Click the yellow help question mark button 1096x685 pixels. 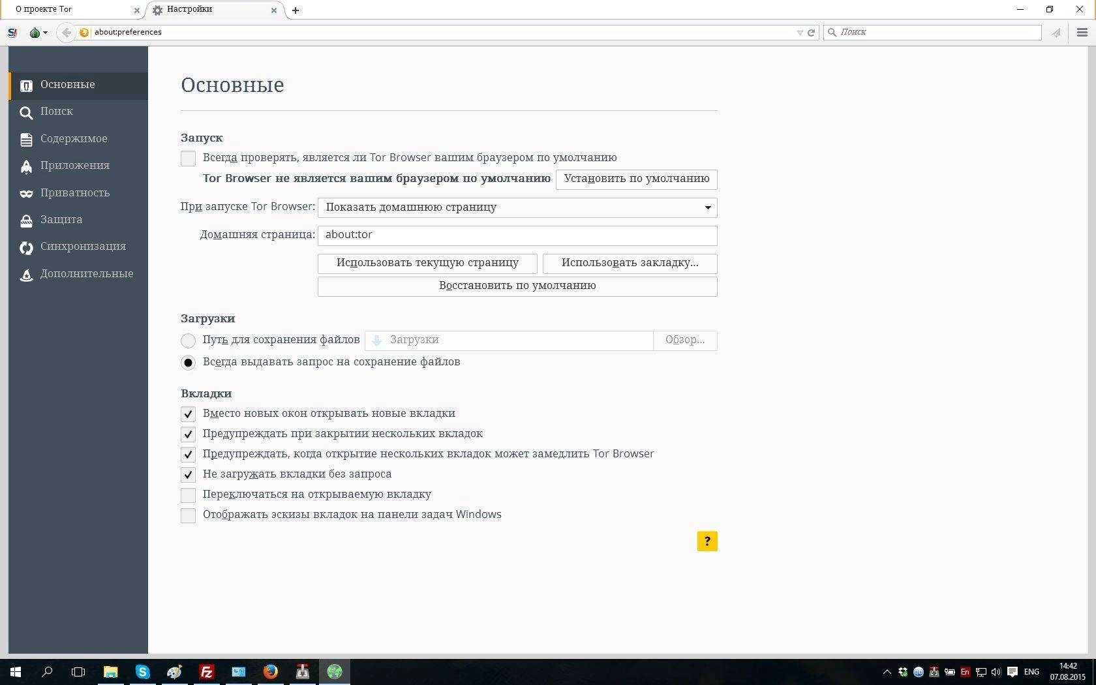coord(707,541)
